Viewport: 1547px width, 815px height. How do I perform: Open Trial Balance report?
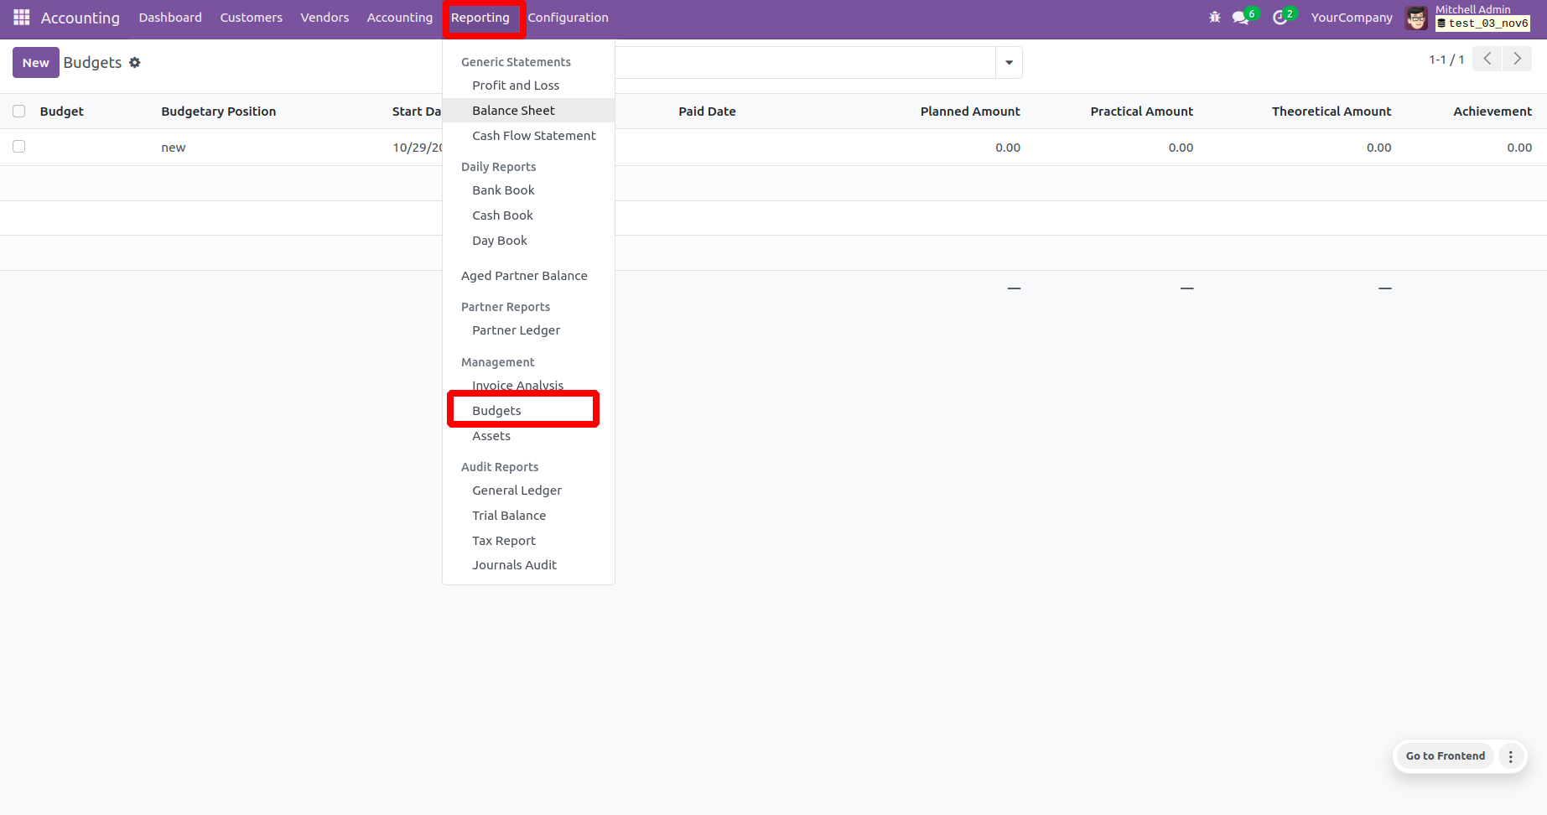(509, 516)
